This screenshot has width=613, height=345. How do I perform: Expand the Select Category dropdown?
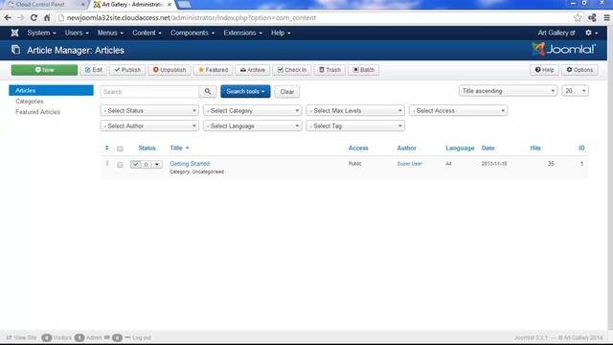tap(252, 111)
